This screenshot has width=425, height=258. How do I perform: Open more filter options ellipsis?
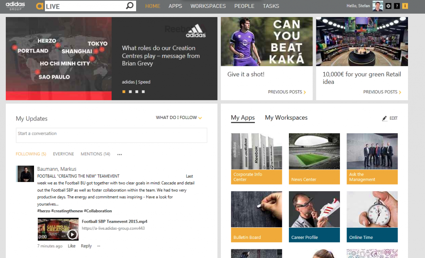pos(120,155)
